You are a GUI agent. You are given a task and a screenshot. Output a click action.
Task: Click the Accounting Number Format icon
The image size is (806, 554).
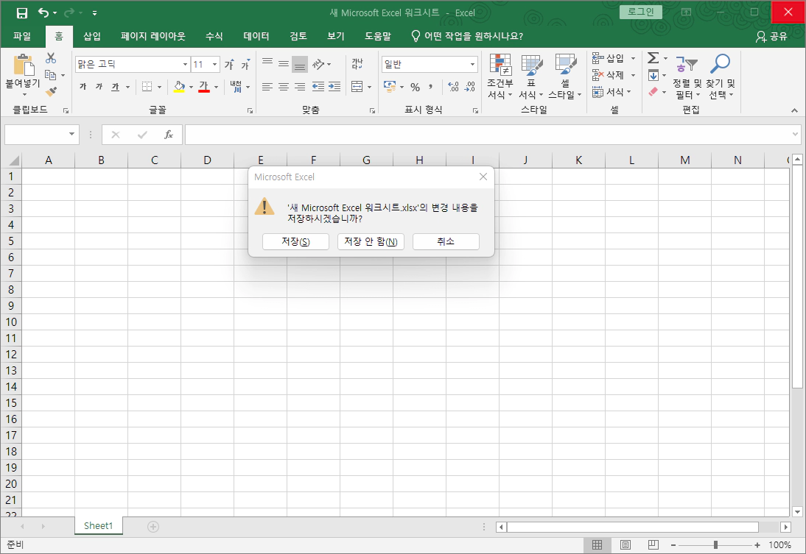[390, 87]
